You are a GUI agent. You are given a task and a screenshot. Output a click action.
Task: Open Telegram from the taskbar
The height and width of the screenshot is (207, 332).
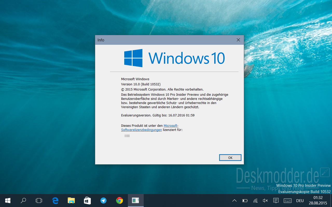point(103,201)
